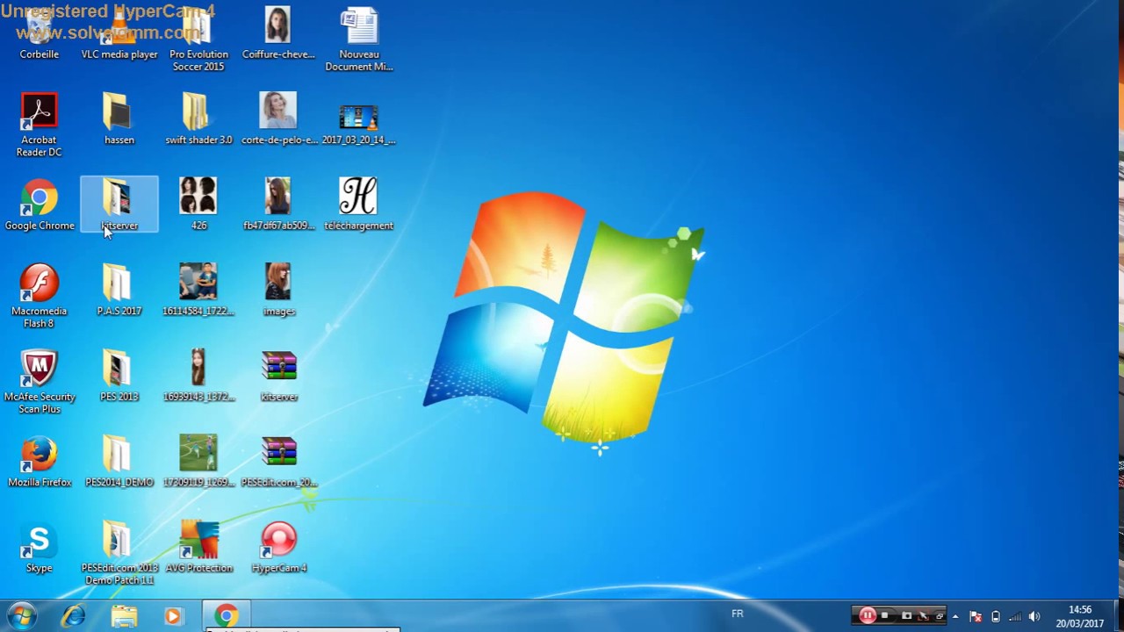Select the kitserver WinRAR archive
Viewport: 1124px width, 632px height.
click(x=279, y=376)
